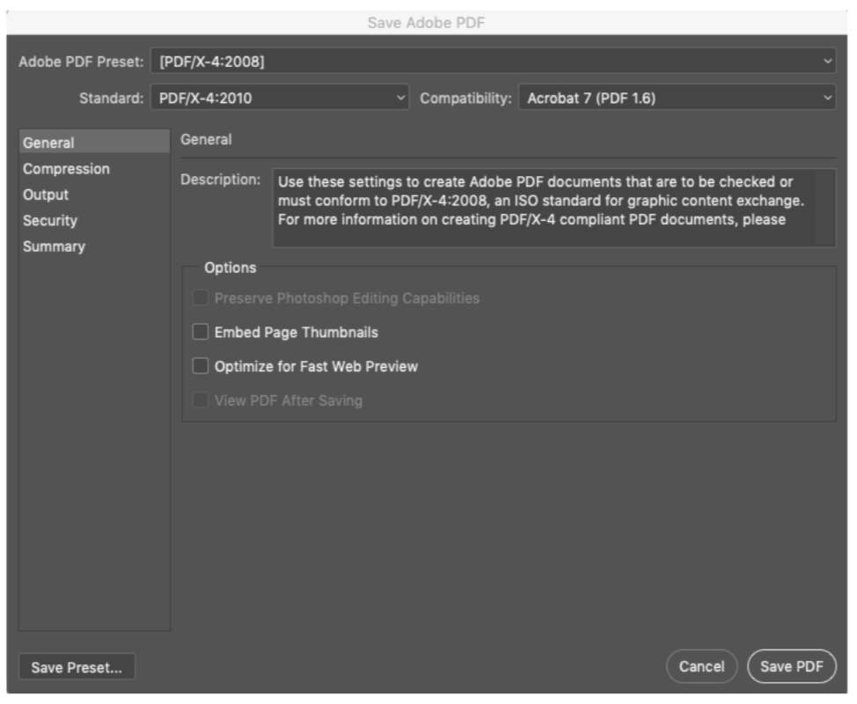Click the Standard dropdown chevron arrow
The height and width of the screenshot is (704, 857).
(400, 98)
